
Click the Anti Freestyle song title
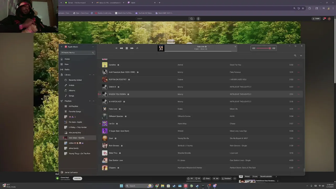[x=122, y=72]
